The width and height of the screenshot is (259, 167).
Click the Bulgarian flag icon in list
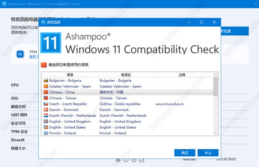46,80
